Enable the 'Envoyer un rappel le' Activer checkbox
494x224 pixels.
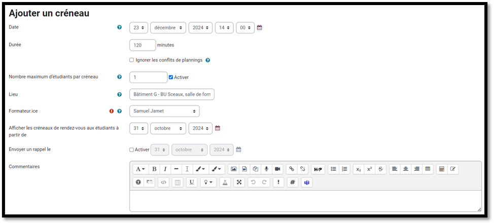point(132,150)
